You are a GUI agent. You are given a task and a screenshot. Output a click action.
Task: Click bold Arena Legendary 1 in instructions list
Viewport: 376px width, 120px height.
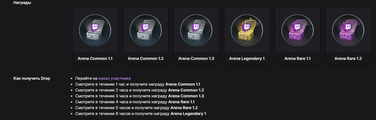coord(188,114)
